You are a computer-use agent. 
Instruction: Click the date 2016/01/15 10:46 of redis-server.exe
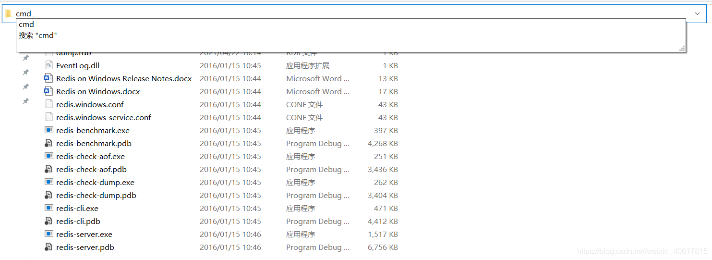pos(230,234)
